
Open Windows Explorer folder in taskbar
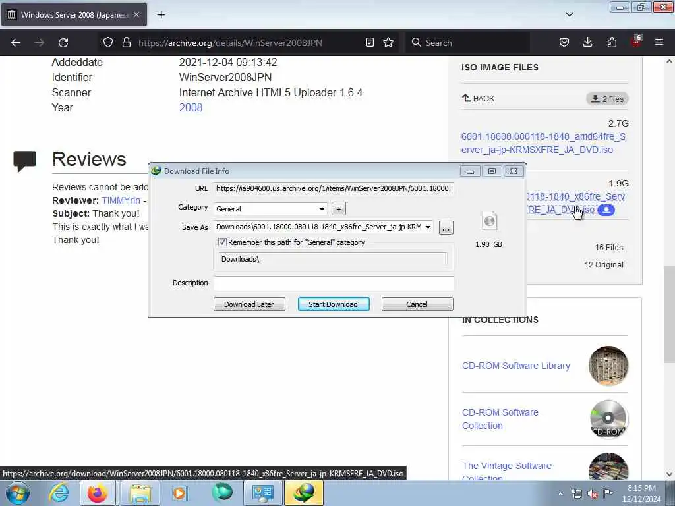(x=140, y=493)
